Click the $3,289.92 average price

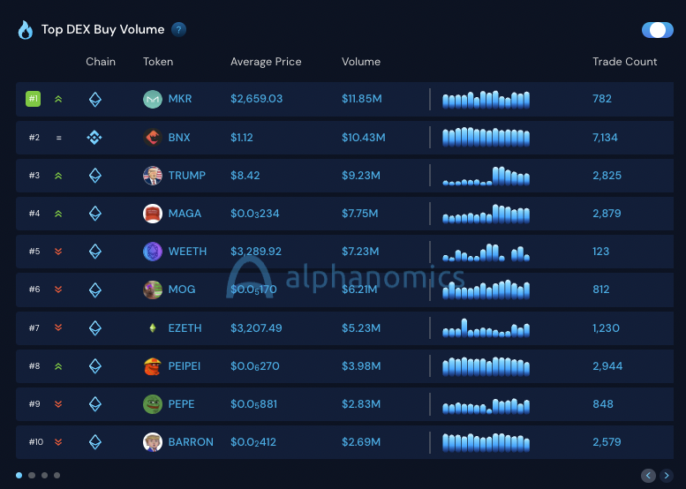(x=256, y=252)
